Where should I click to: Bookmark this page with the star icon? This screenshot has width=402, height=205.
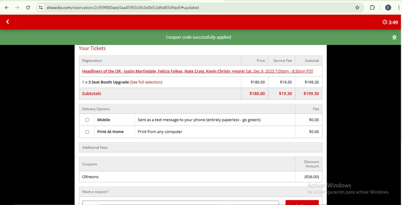point(357,8)
